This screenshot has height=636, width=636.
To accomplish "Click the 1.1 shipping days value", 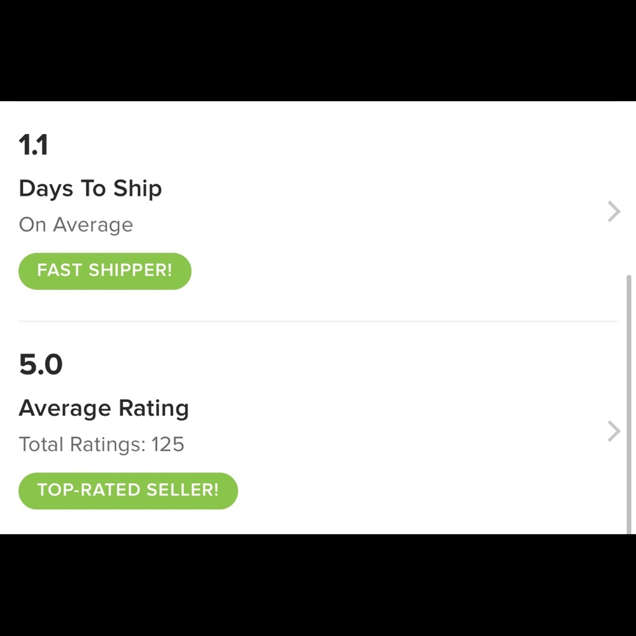I will click(x=34, y=146).
